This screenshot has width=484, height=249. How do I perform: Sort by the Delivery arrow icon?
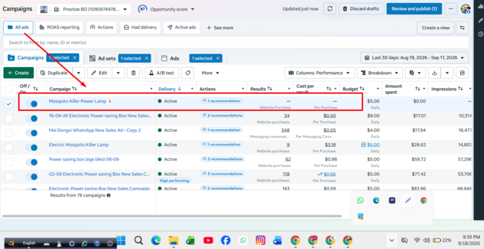coord(180,89)
